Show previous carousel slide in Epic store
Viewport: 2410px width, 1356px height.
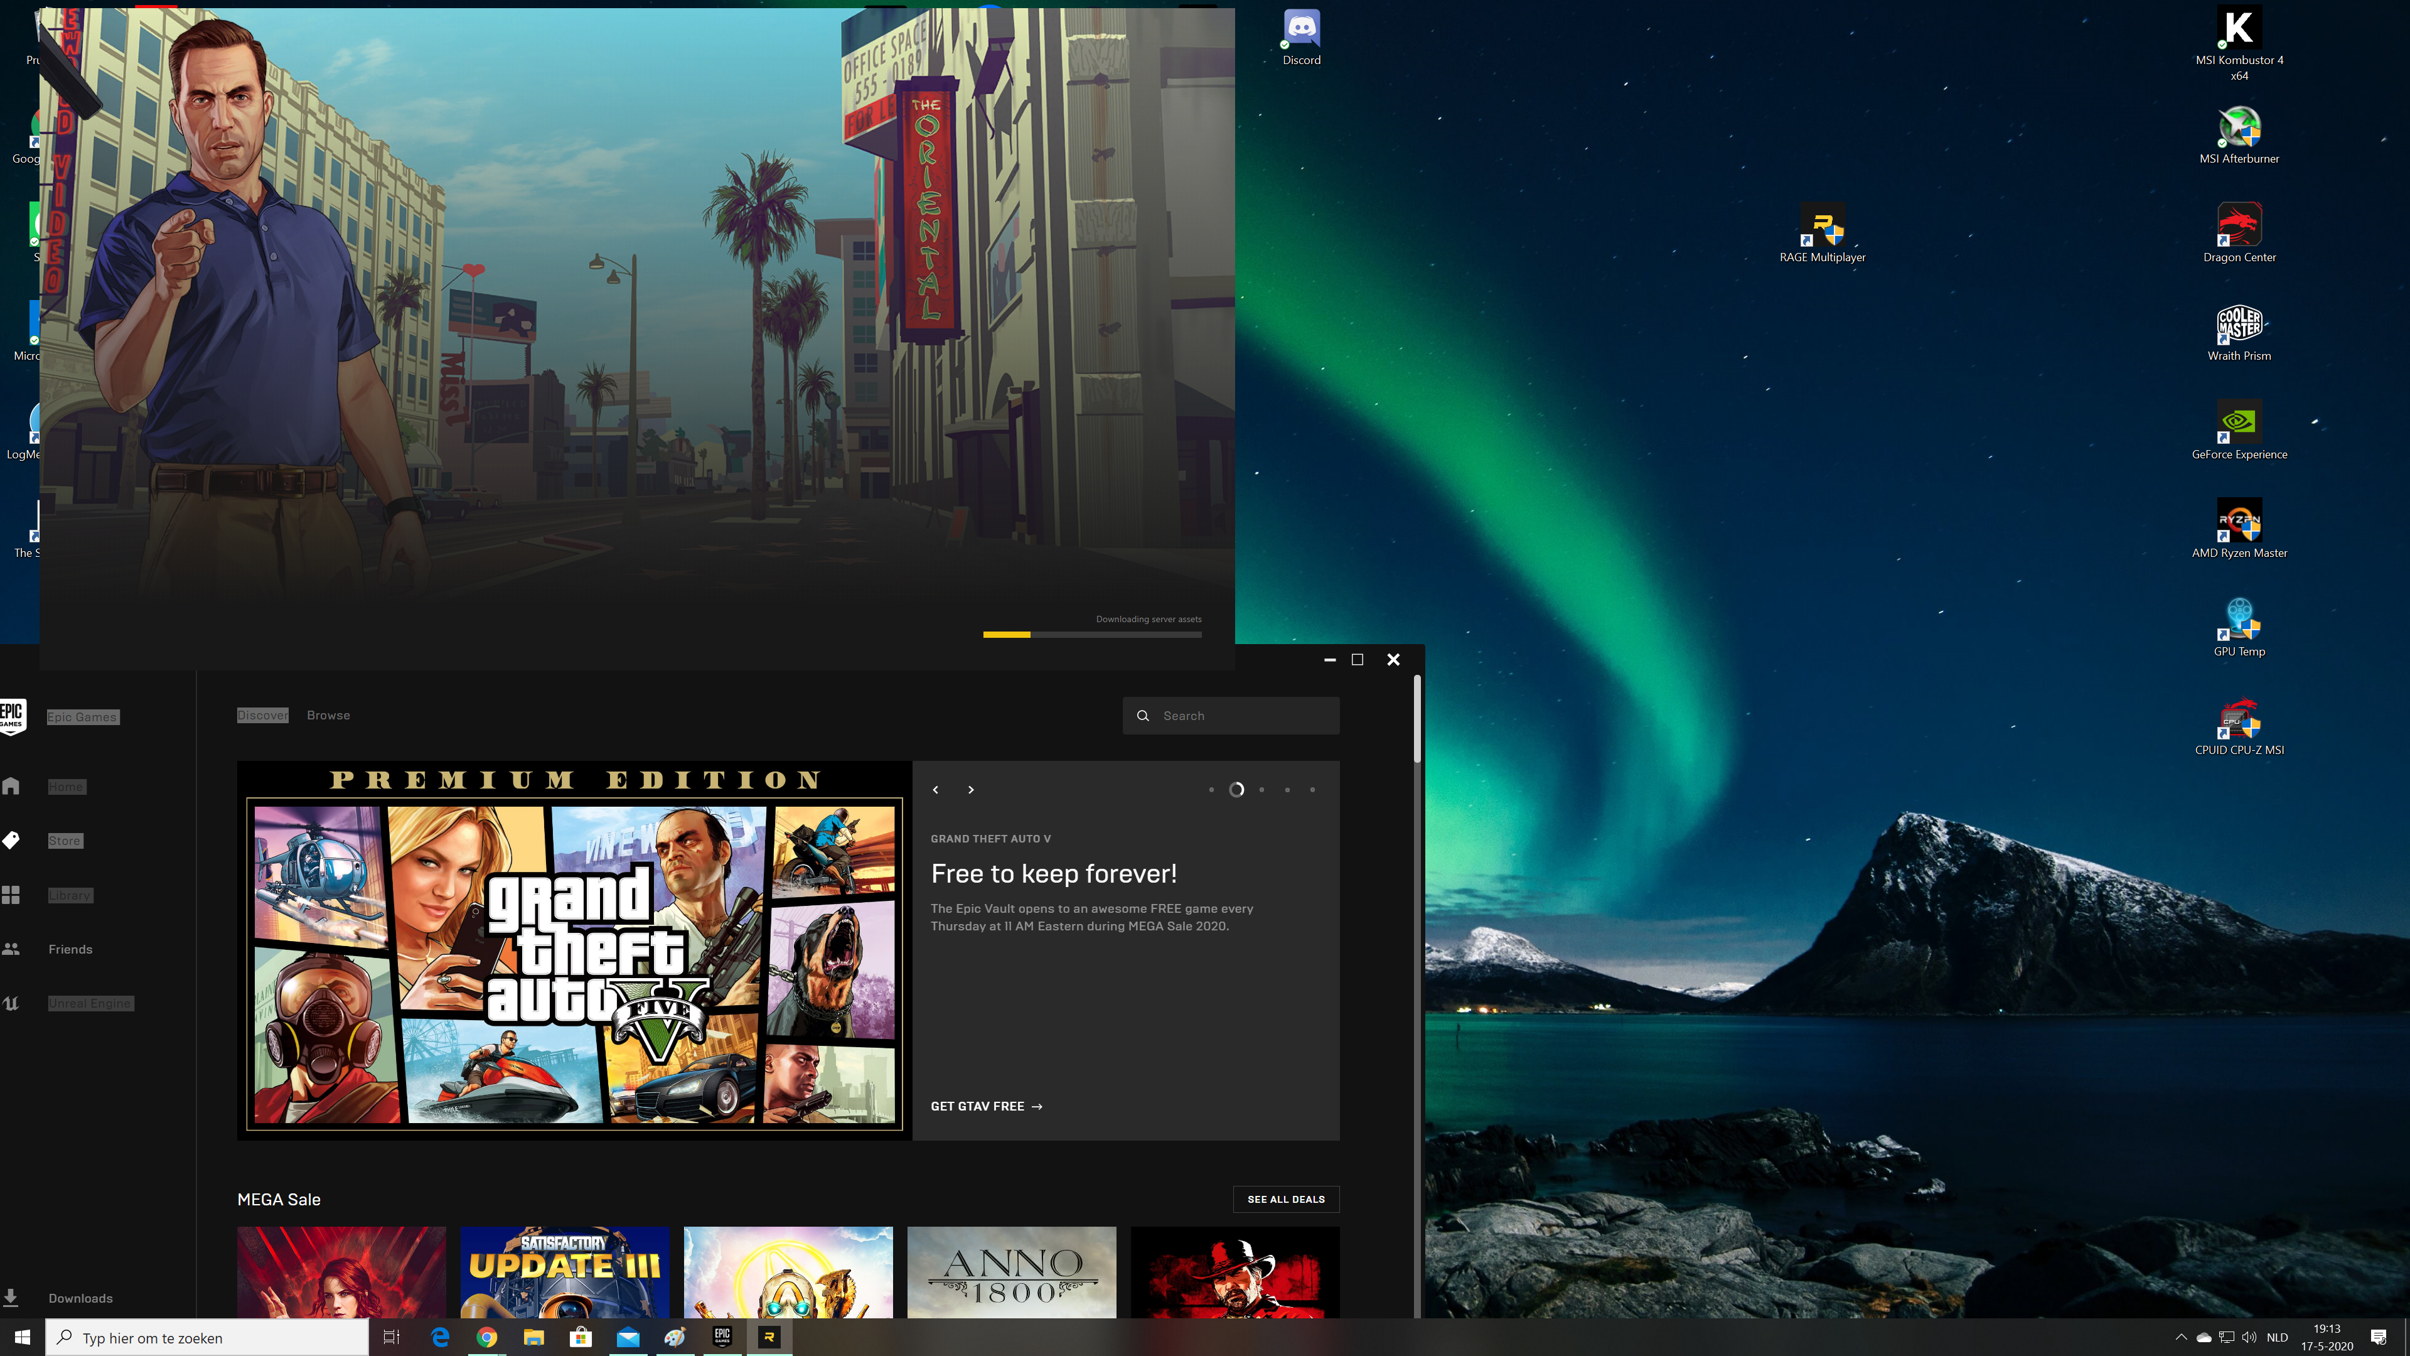(936, 790)
